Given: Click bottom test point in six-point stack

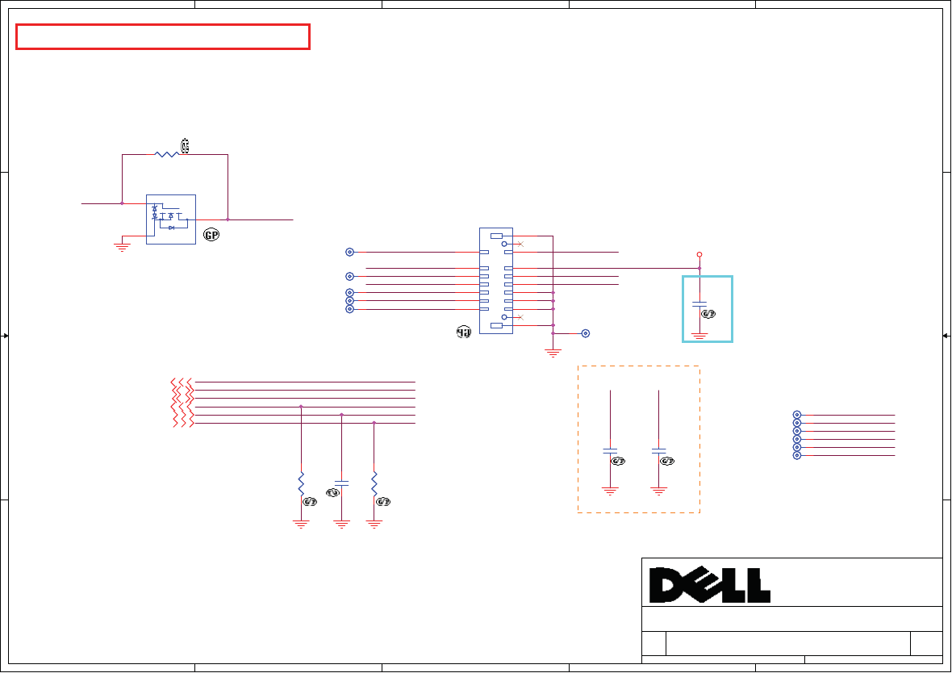Looking at the screenshot, I should [797, 456].
